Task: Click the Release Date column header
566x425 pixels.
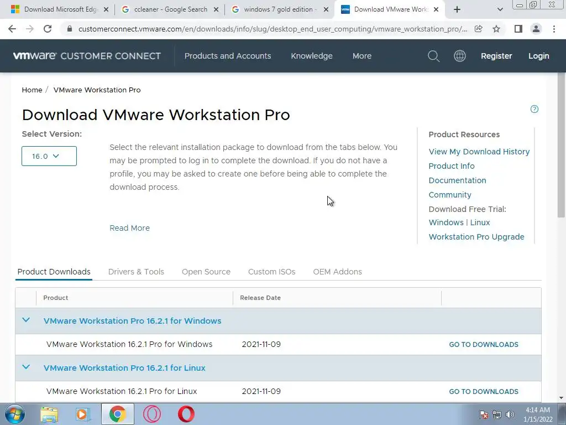Action: coord(260,298)
